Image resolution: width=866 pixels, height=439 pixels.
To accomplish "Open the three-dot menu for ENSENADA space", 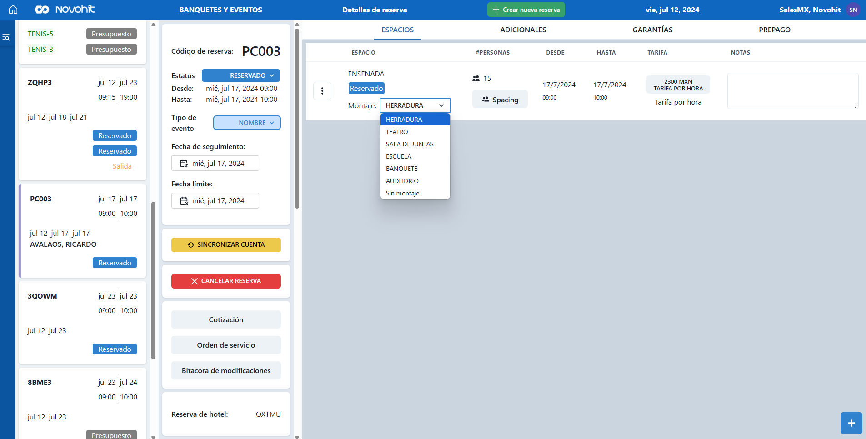I will (x=322, y=91).
